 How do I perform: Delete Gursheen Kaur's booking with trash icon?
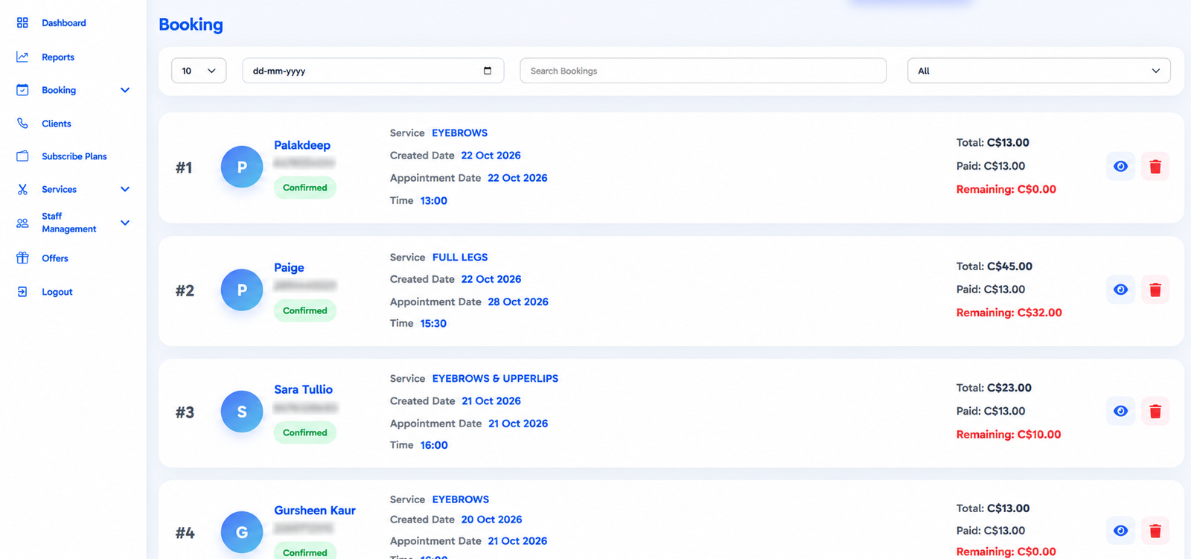[1155, 531]
